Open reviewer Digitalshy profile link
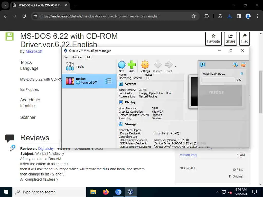263x197 pixels. pos(46,149)
